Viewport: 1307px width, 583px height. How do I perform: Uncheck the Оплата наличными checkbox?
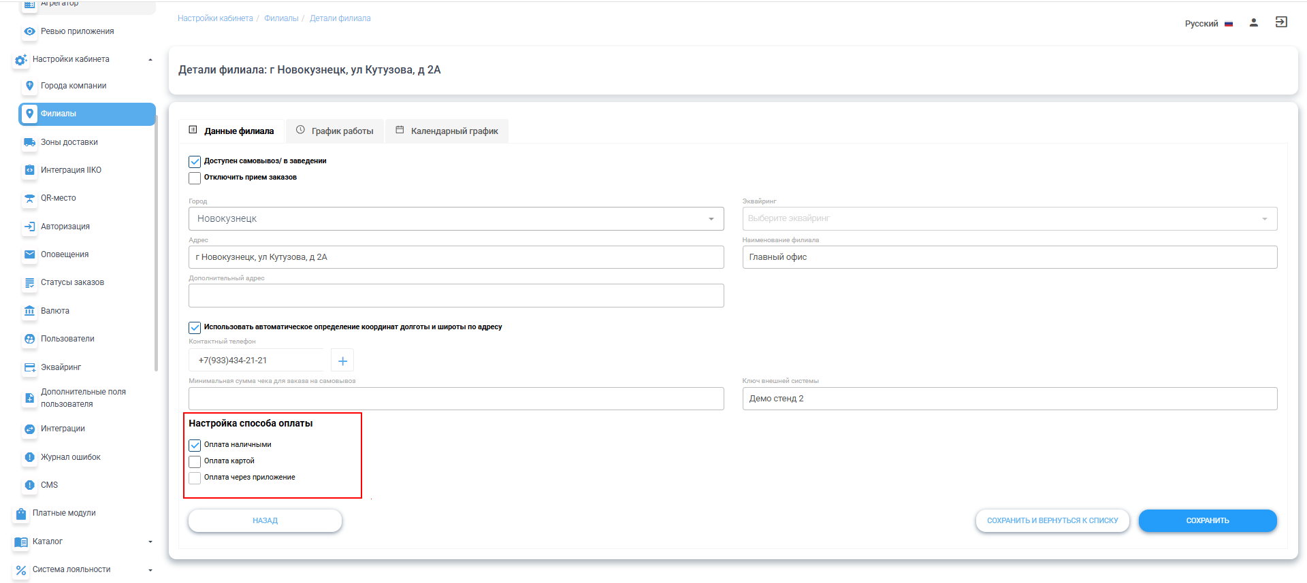pyautogui.click(x=195, y=445)
